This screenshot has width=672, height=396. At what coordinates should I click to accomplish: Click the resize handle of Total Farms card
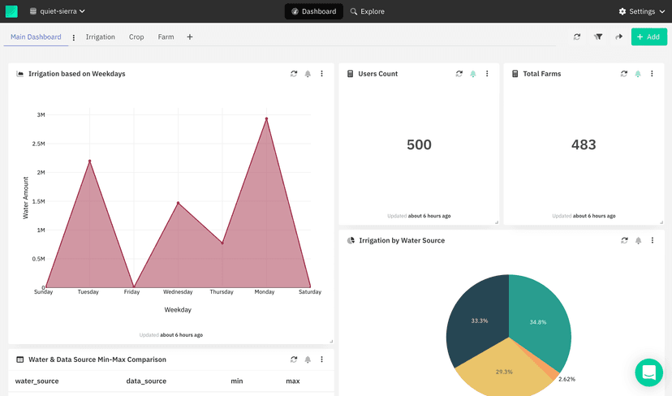pos(661,222)
